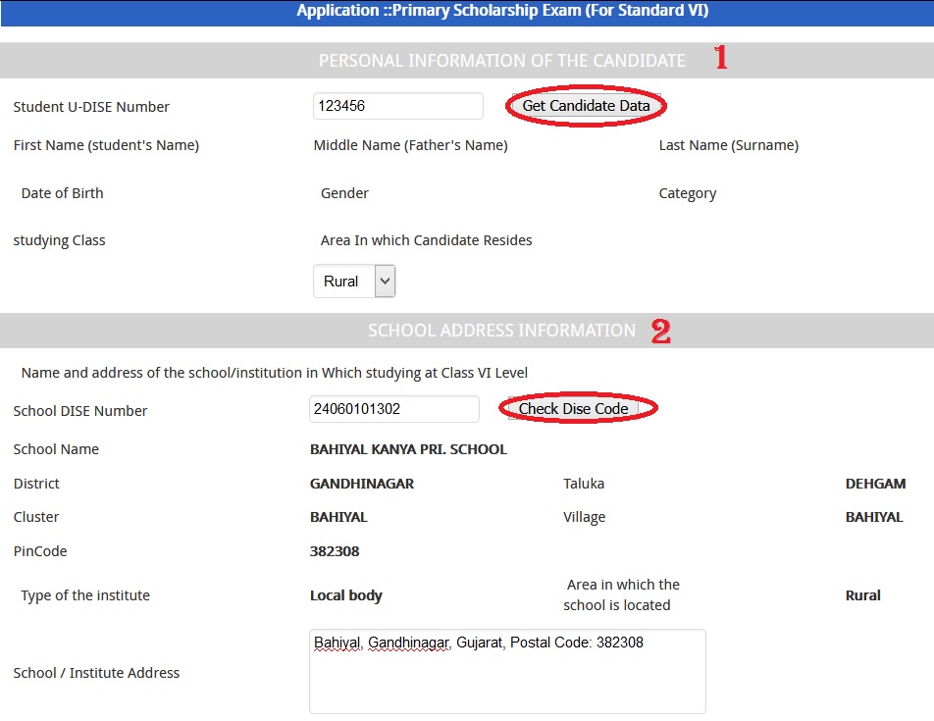This screenshot has height=721, width=934.
Task: Select taluka value DEHGAM
Action: click(x=875, y=484)
